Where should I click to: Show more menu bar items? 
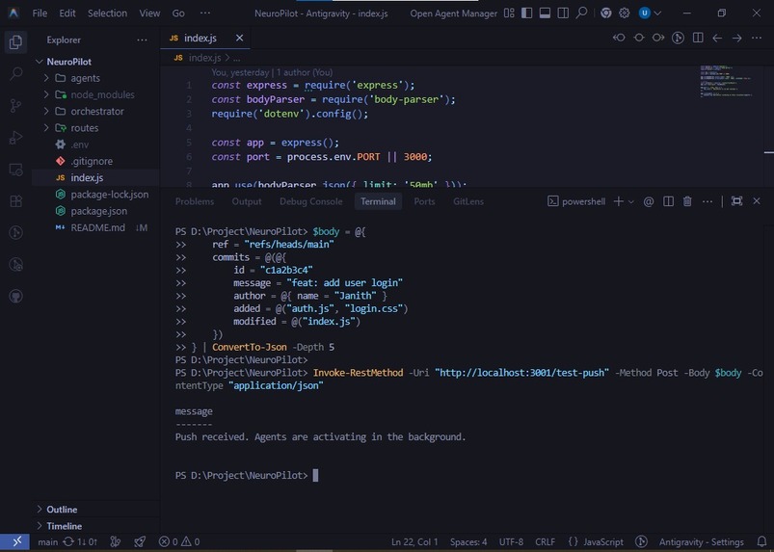pyautogui.click(x=205, y=13)
